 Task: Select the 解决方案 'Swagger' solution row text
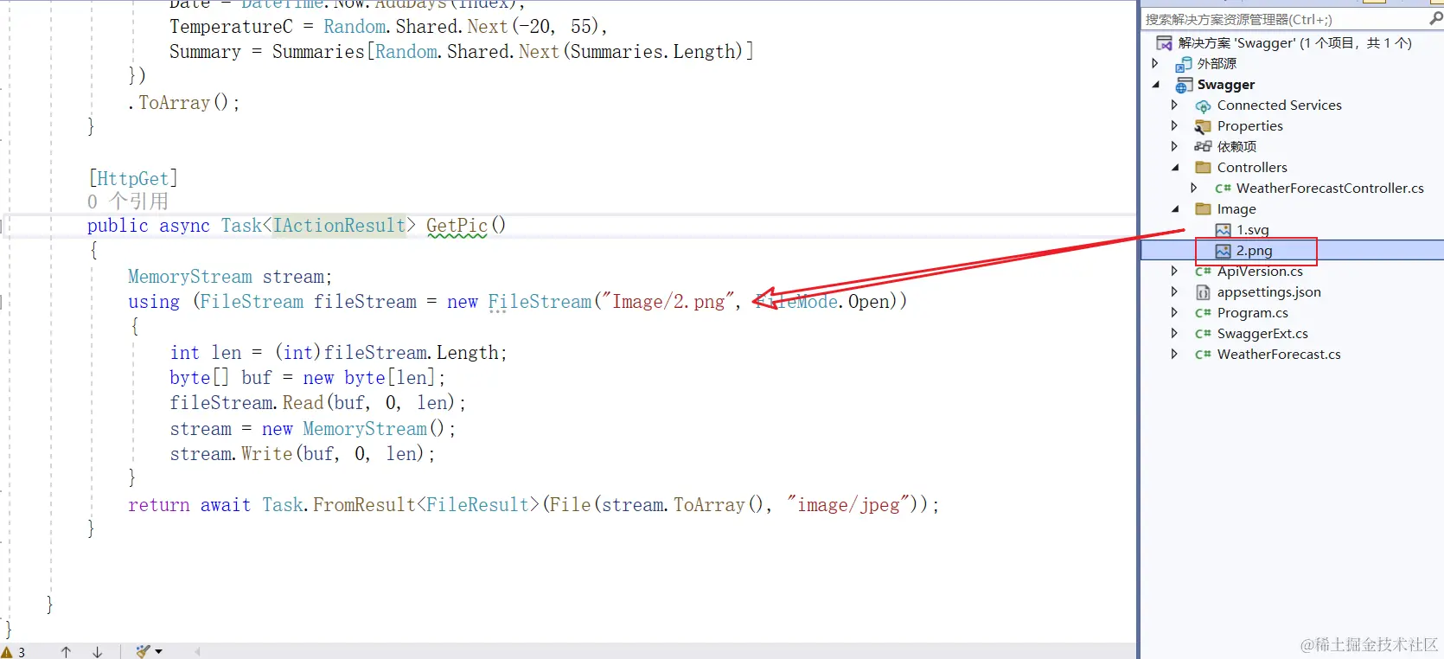[x=1295, y=43]
